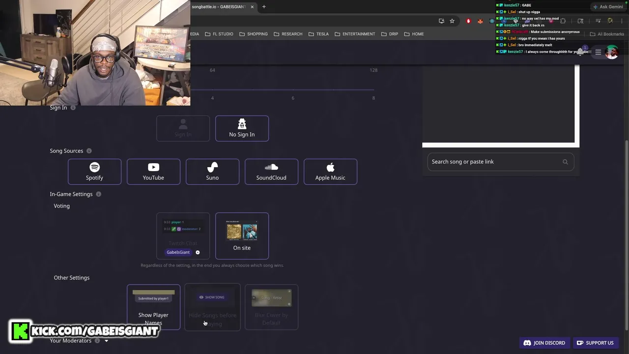This screenshot has width=629, height=354.
Task: Click the bookmark star in address bar
Action: tap(452, 21)
